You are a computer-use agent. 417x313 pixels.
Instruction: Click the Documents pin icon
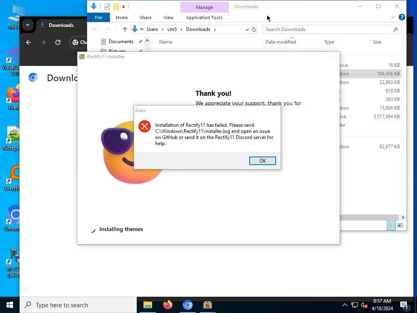pyautogui.click(x=140, y=42)
